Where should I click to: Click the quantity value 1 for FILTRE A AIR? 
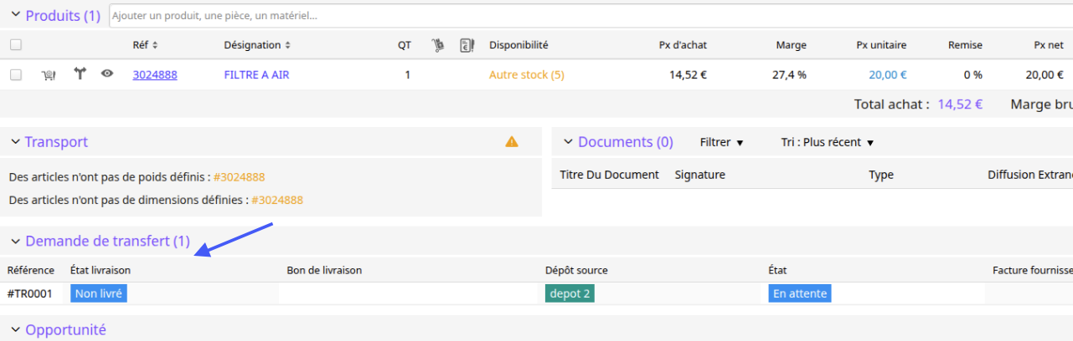(x=407, y=74)
